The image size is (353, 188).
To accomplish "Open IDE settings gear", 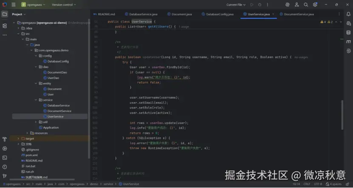I will pyautogui.click(x=315, y=5).
